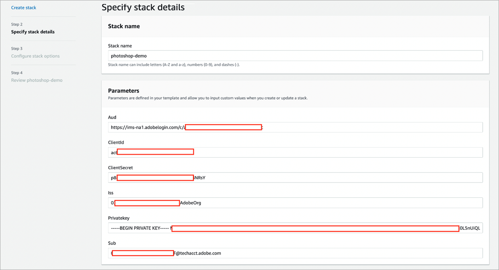The width and height of the screenshot is (499, 270).
Task: Click the Sub parameter input field
Action: pyautogui.click(x=295, y=253)
